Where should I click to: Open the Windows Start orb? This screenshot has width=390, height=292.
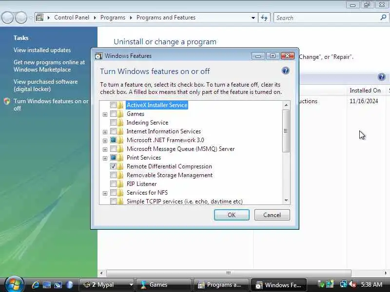[14, 285]
